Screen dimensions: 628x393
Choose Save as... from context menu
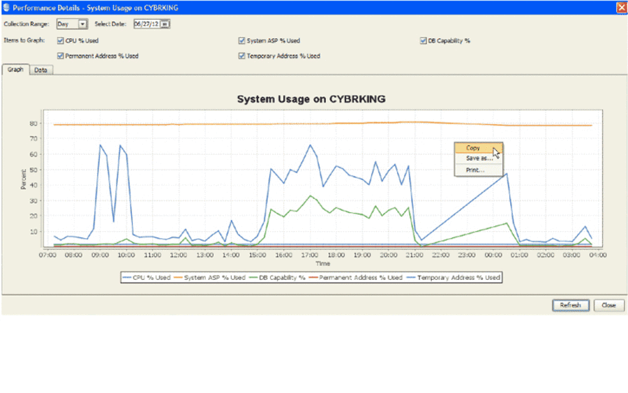click(x=478, y=158)
